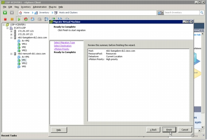Click the Home breadcrumb label
Image resolution: width=207 pixels, height=140 pixels.
[27, 12]
